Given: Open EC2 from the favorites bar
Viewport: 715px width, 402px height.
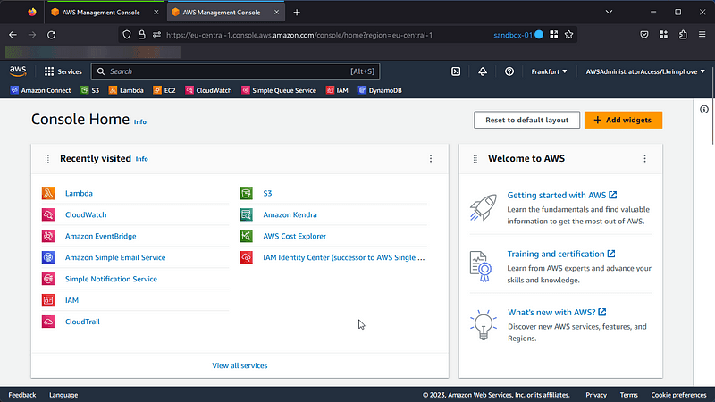Looking at the screenshot, I should tap(164, 90).
